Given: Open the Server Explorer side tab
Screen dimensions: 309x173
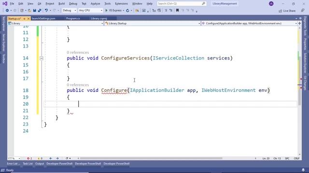Looking at the screenshot, I should (3, 42).
